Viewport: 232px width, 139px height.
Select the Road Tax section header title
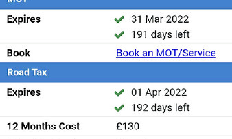[27, 72]
